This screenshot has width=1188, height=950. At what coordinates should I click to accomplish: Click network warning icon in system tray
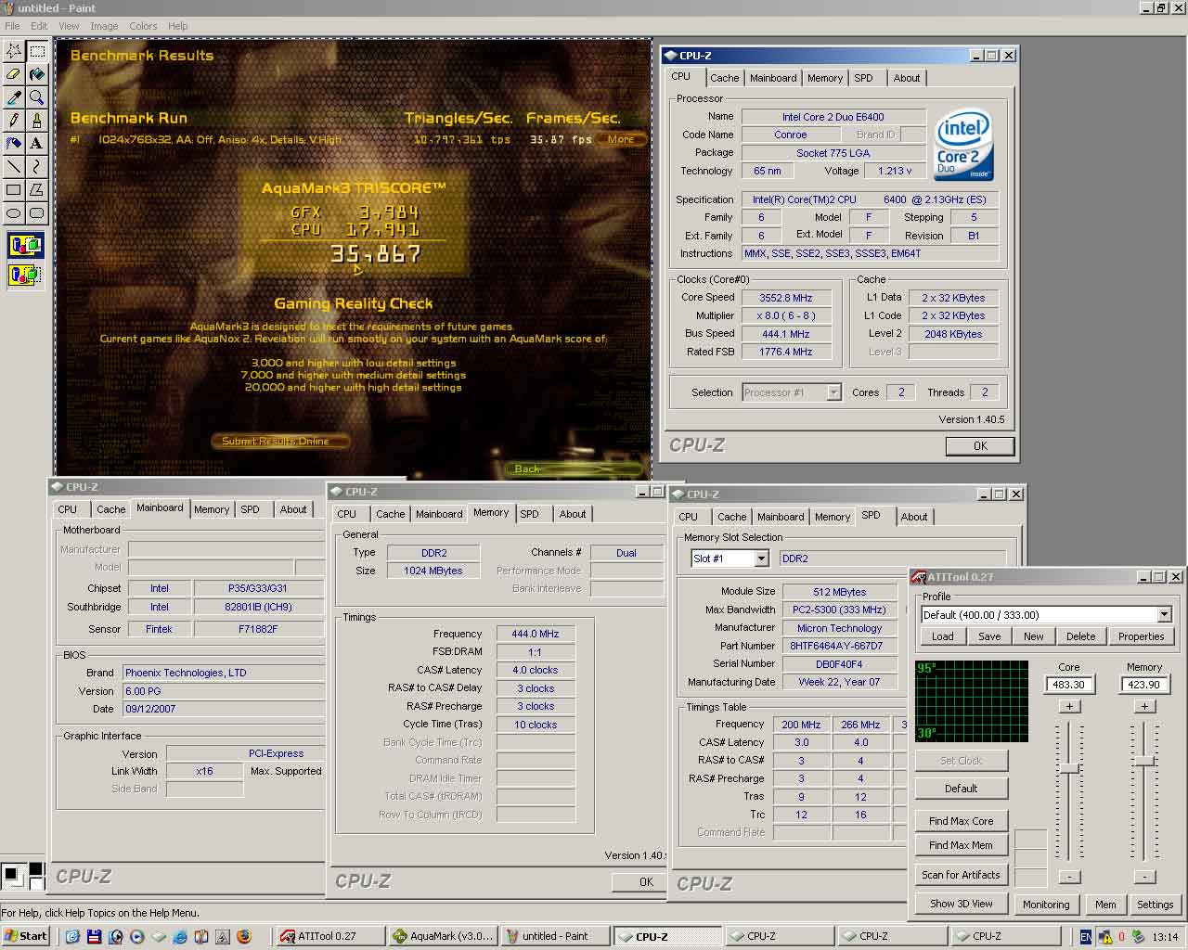pyautogui.click(x=1105, y=937)
